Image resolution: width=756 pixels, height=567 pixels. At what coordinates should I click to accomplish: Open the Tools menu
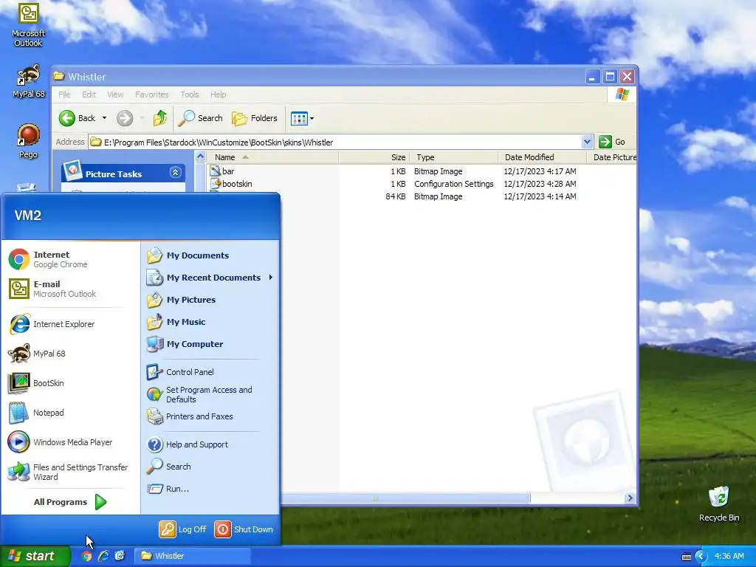coord(190,94)
